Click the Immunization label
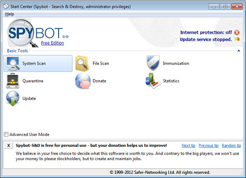The width and height of the screenshot is (246, 178). 176,63
